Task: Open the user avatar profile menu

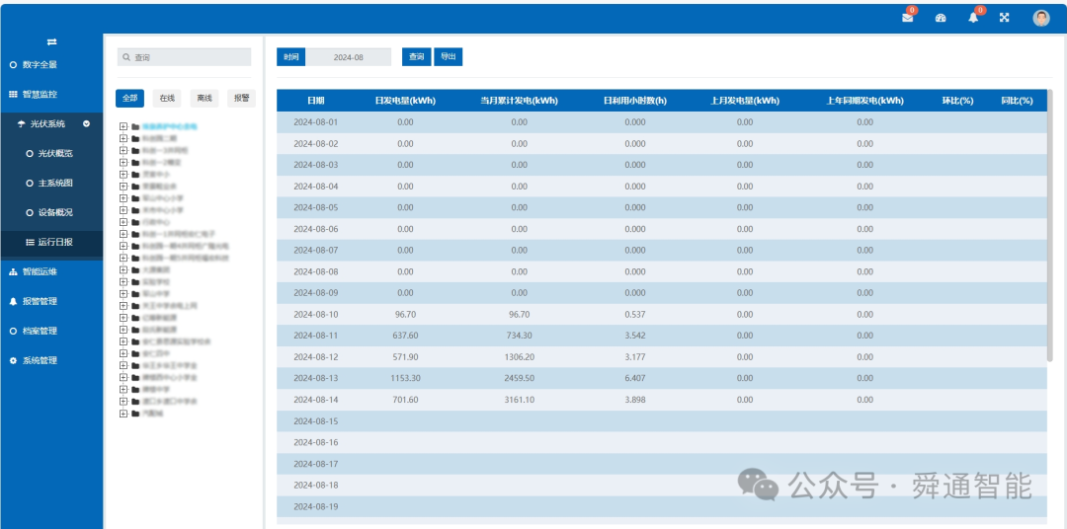Action: (1041, 19)
